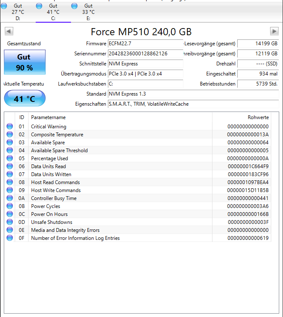This screenshot has width=283, height=317.
Task: Click raw value 0000000183CF96
Action: tap(248, 174)
